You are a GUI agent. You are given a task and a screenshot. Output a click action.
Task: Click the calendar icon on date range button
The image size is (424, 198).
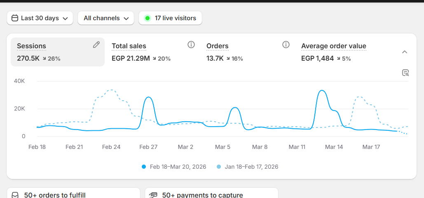click(15, 18)
